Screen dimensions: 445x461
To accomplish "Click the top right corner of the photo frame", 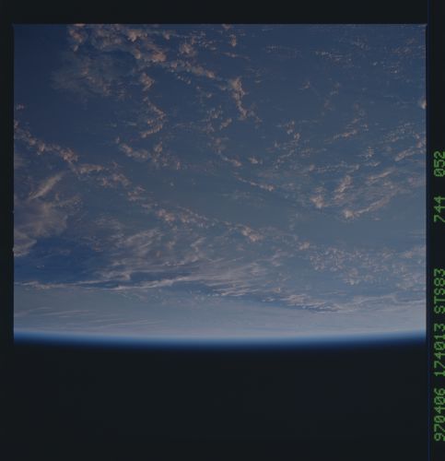I will (426, 24).
